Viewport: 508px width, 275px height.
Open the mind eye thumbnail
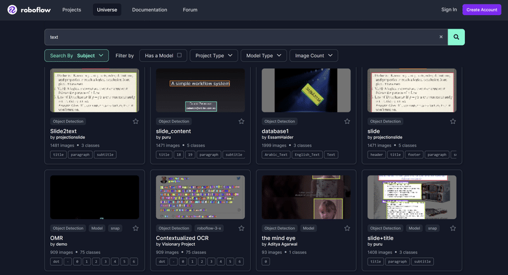tap(306, 198)
